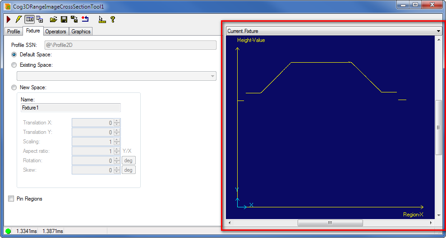The width and height of the screenshot is (446, 238).
Task: Click the yellow question mark Help icon
Action: coord(112,19)
